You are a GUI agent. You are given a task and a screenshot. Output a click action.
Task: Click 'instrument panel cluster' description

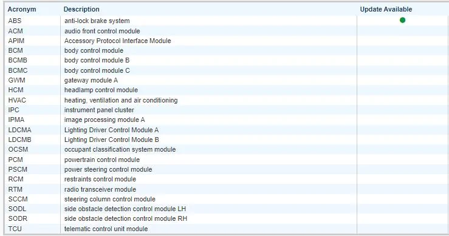[x=99, y=110]
